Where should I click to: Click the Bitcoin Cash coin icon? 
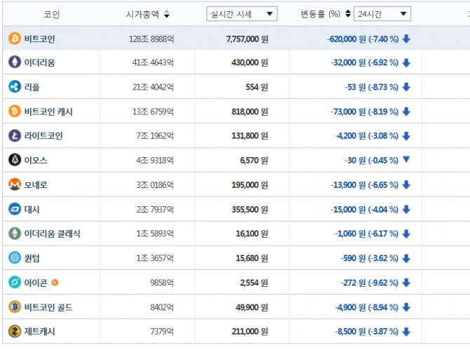[x=14, y=112]
